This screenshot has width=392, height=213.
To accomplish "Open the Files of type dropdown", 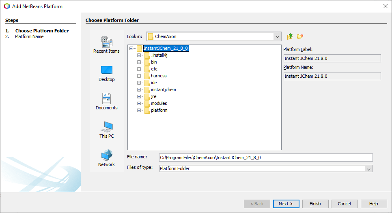I will click(x=369, y=168).
